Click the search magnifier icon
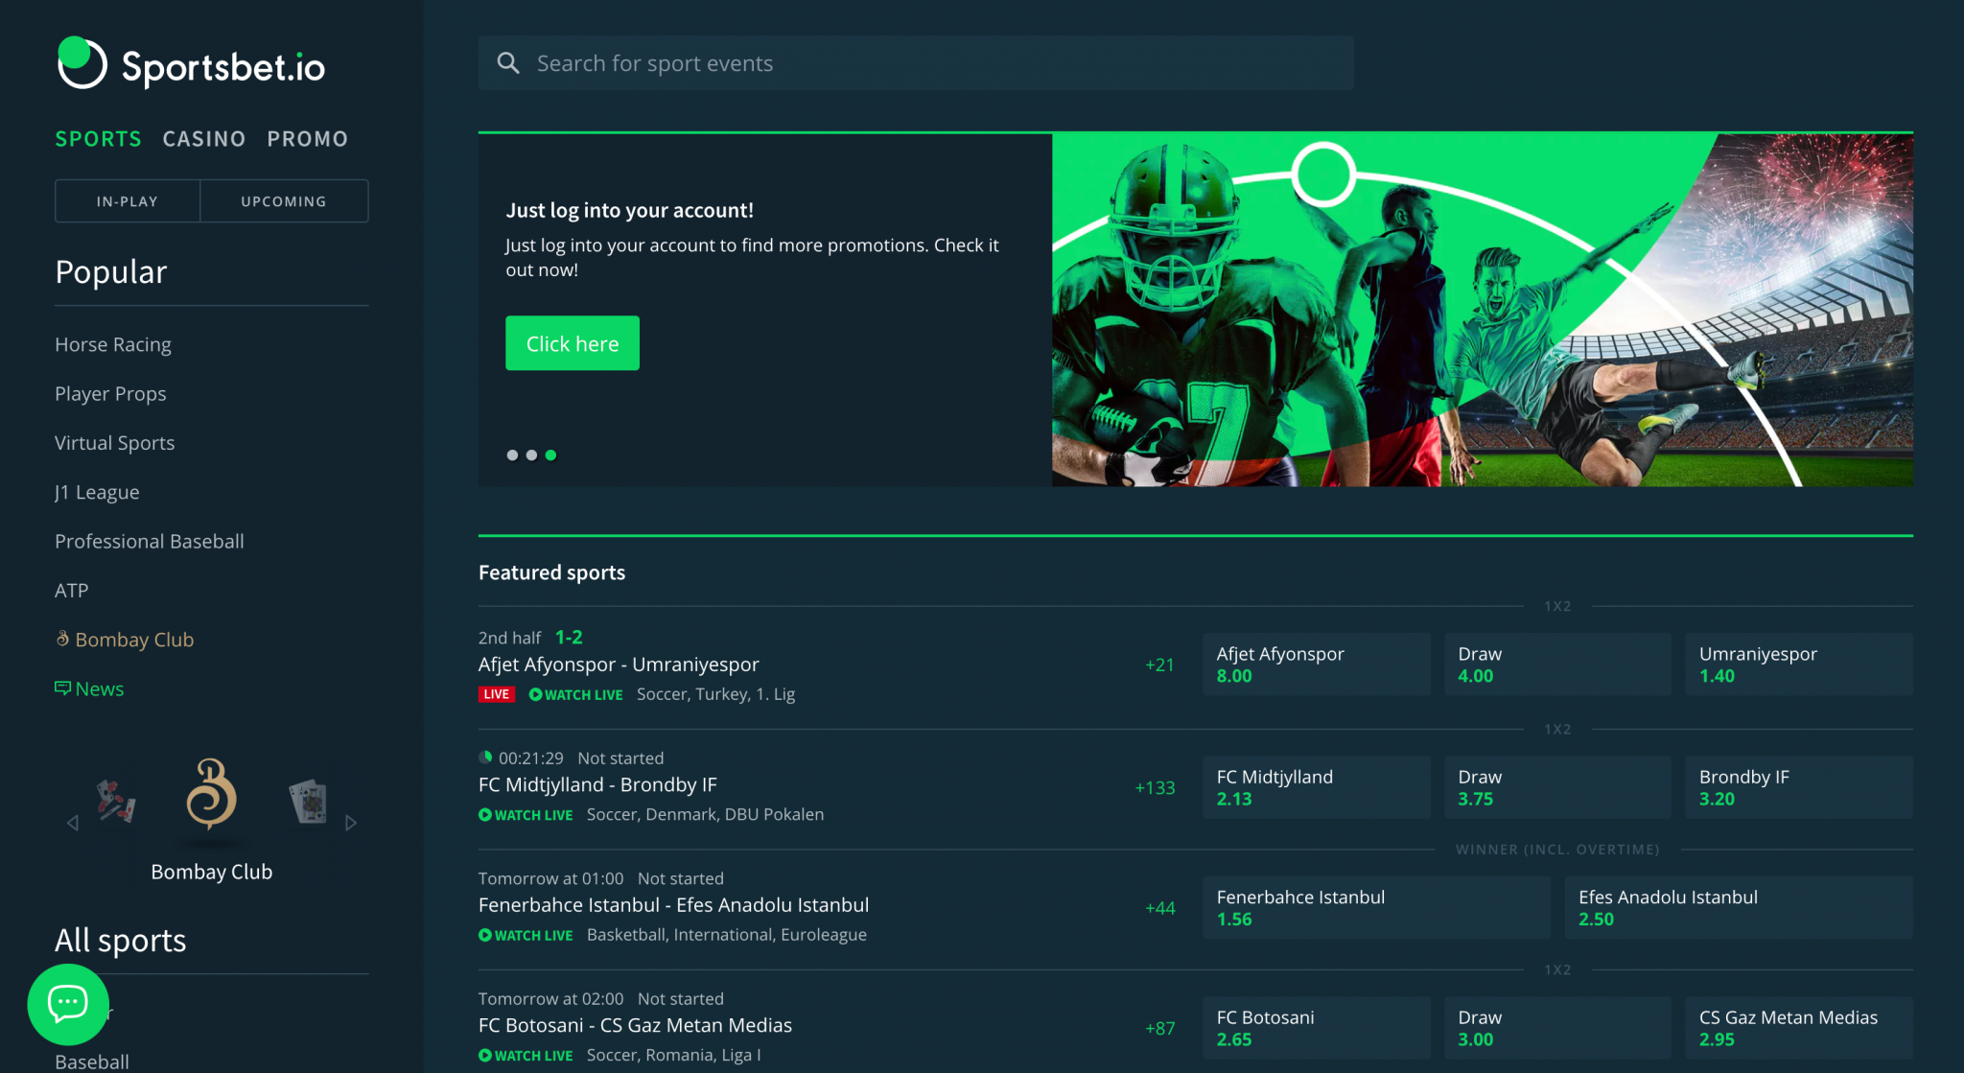Image resolution: width=1964 pixels, height=1073 pixels. [x=508, y=63]
